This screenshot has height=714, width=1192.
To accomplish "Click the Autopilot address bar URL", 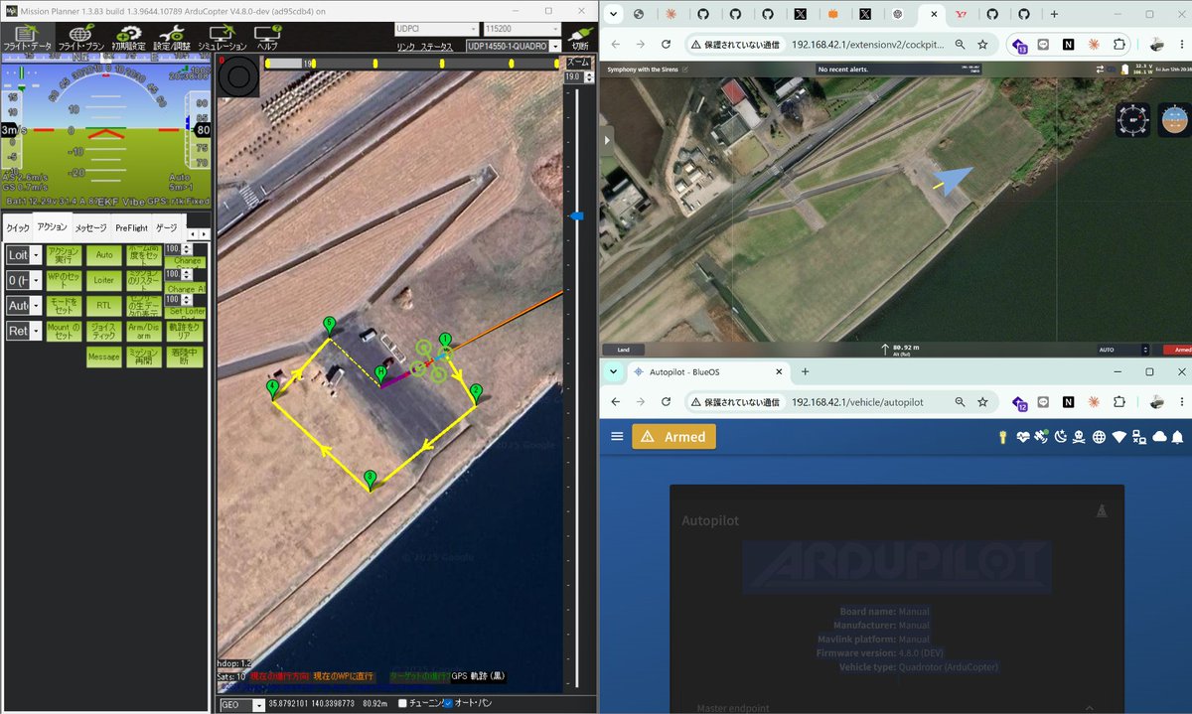I will (857, 402).
